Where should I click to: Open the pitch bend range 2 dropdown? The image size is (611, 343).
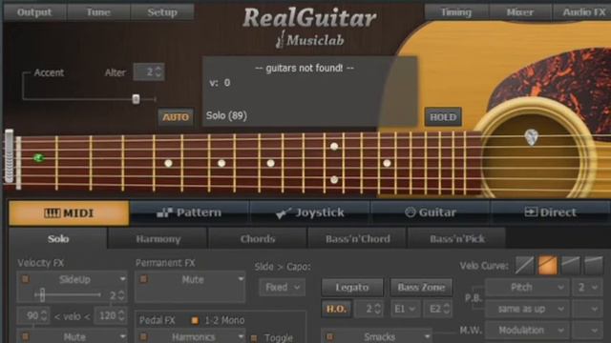pyautogui.click(x=587, y=288)
